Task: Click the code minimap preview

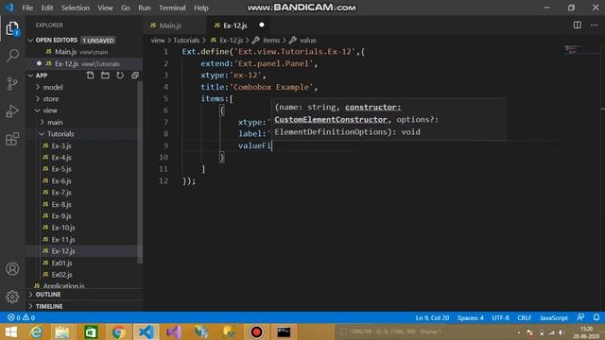Action: (x=573, y=49)
